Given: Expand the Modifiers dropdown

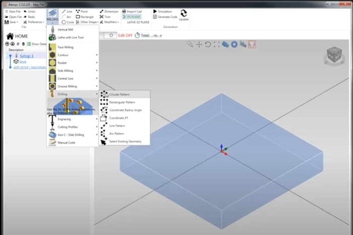Looking at the screenshot, I should point(109,22).
